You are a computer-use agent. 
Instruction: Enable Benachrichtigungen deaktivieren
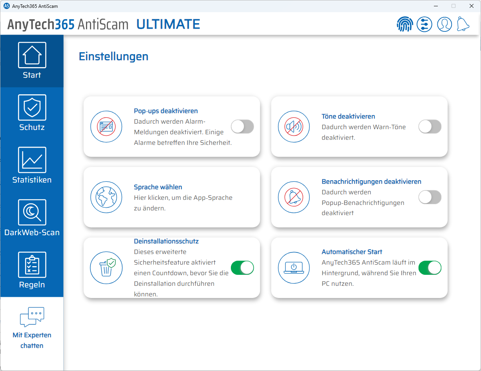click(x=430, y=197)
